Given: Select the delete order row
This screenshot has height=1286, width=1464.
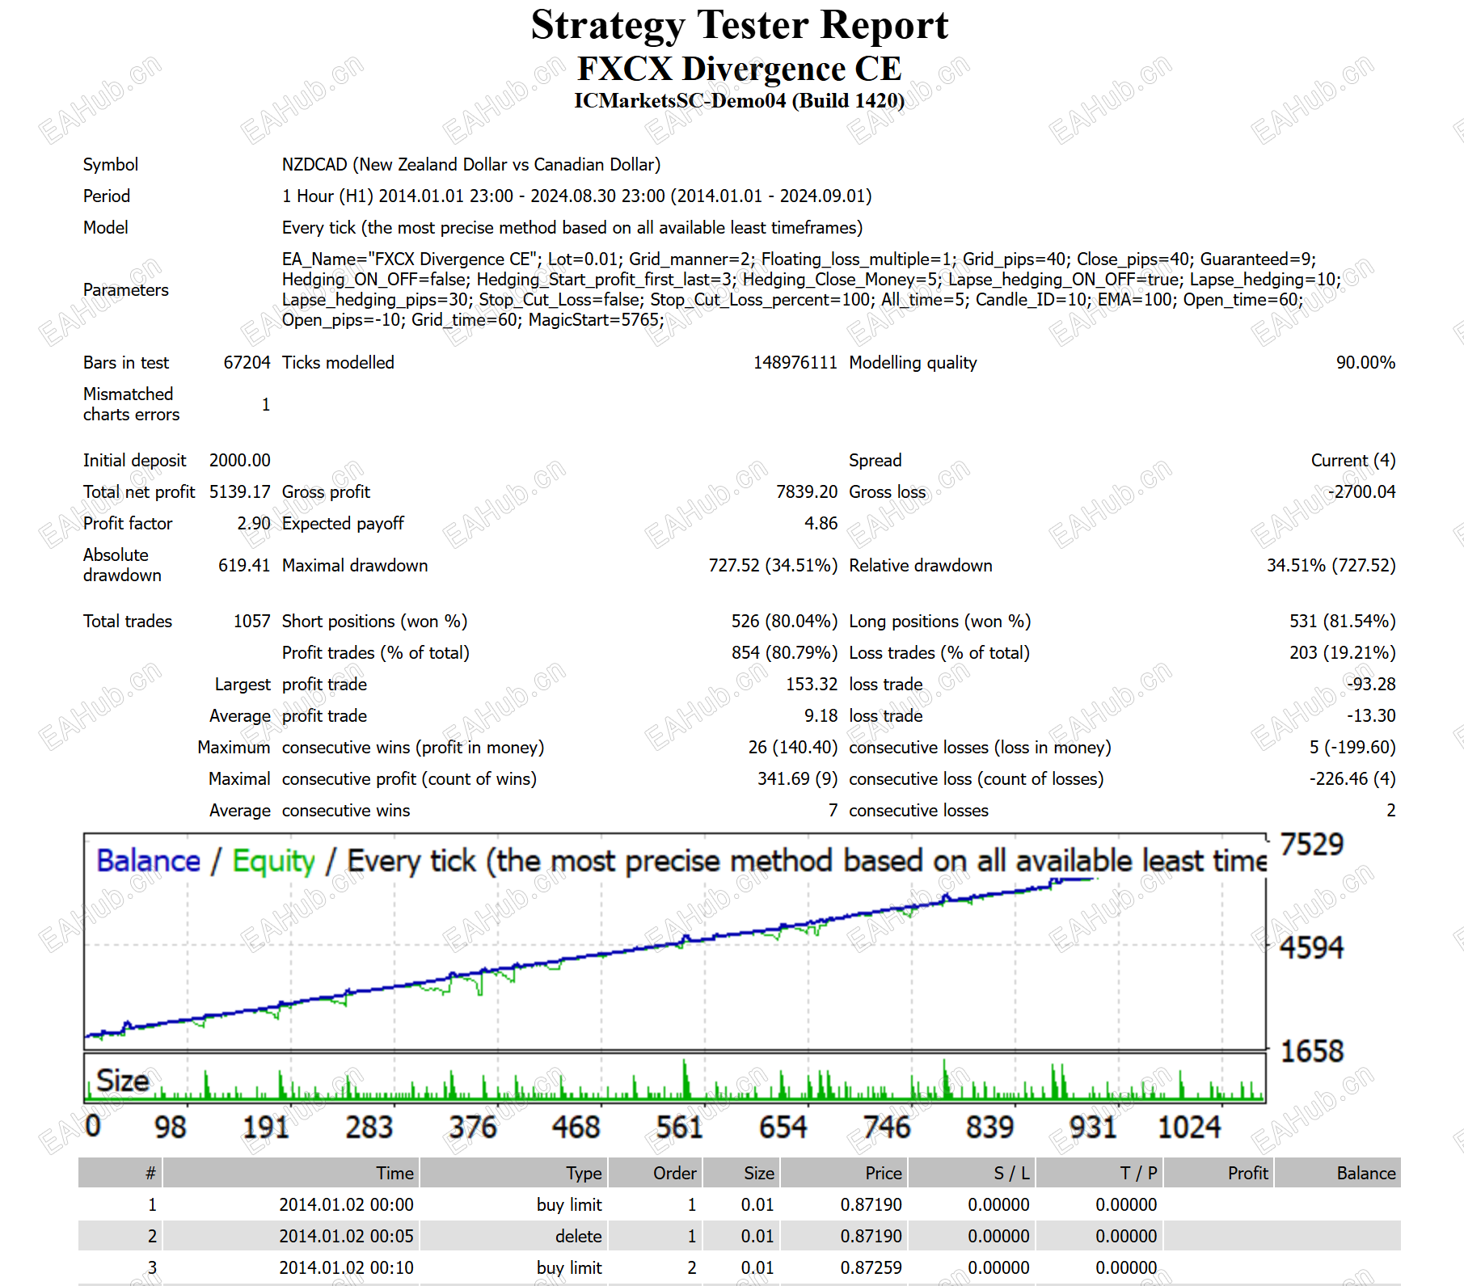Looking at the screenshot, I should (x=739, y=1236).
